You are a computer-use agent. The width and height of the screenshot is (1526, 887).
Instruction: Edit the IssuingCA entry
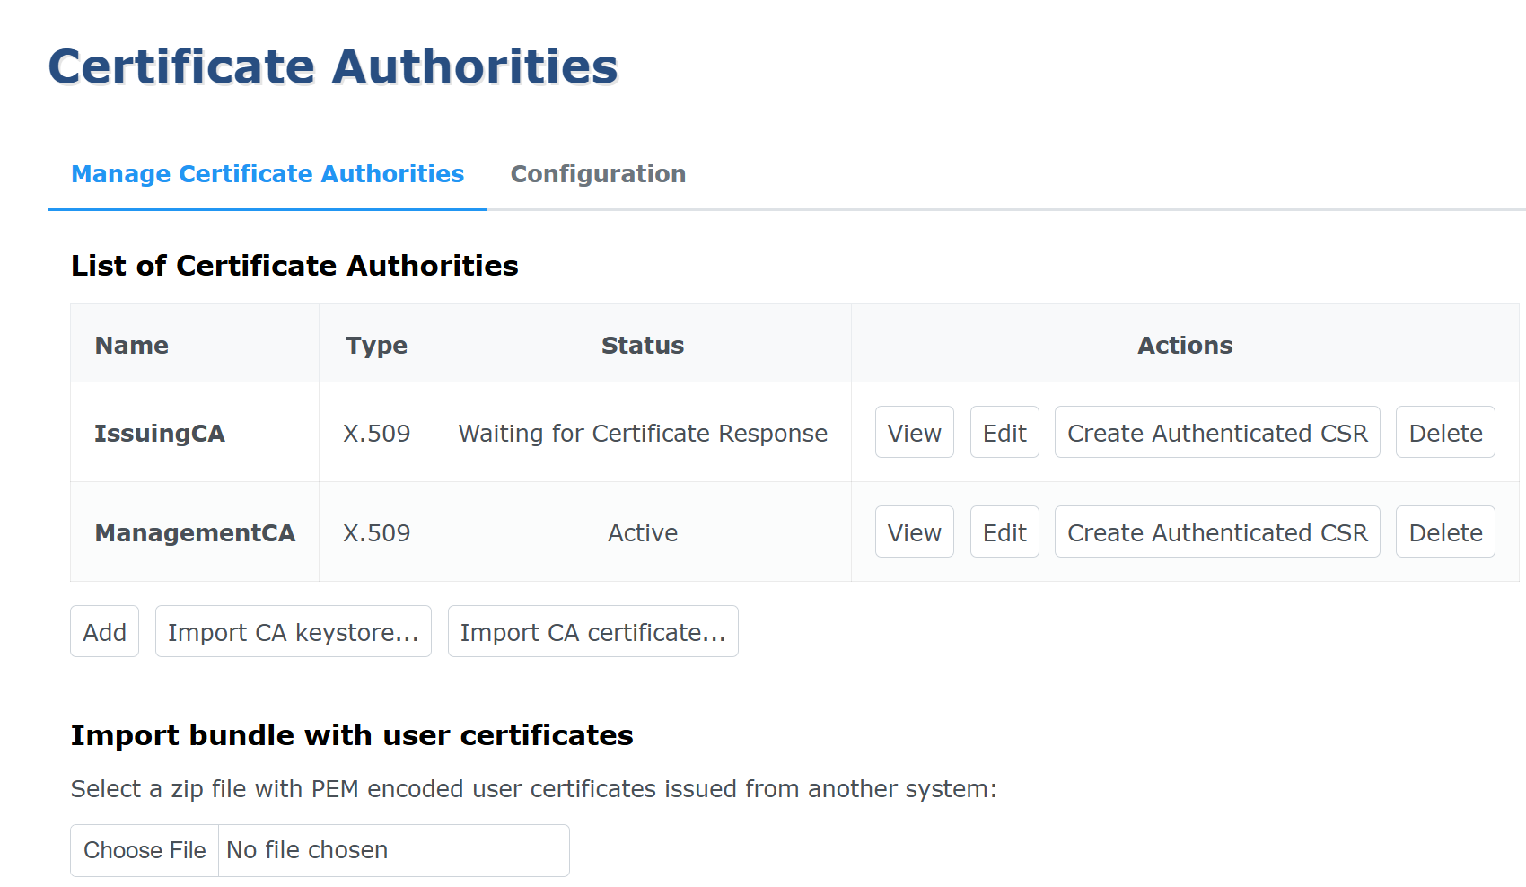point(1004,433)
